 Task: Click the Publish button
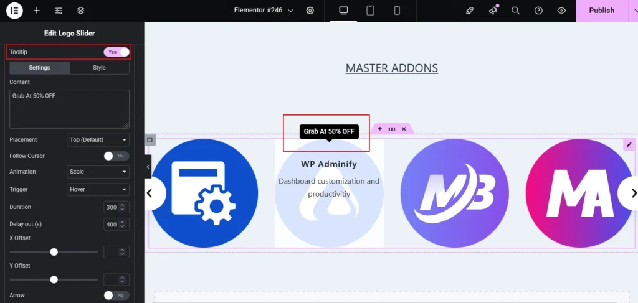tap(601, 11)
